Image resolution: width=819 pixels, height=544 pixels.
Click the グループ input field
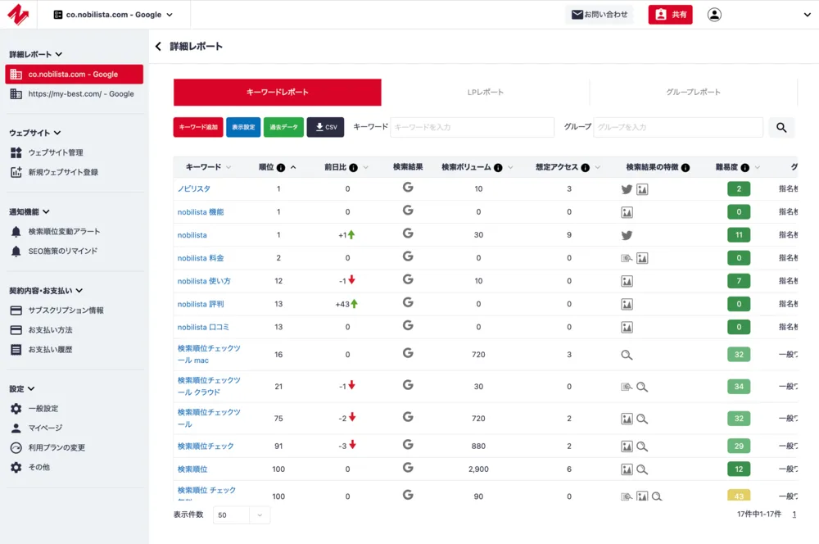point(678,127)
